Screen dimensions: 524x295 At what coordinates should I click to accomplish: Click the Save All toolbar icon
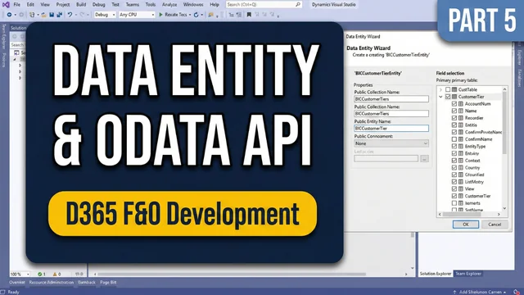60,15
